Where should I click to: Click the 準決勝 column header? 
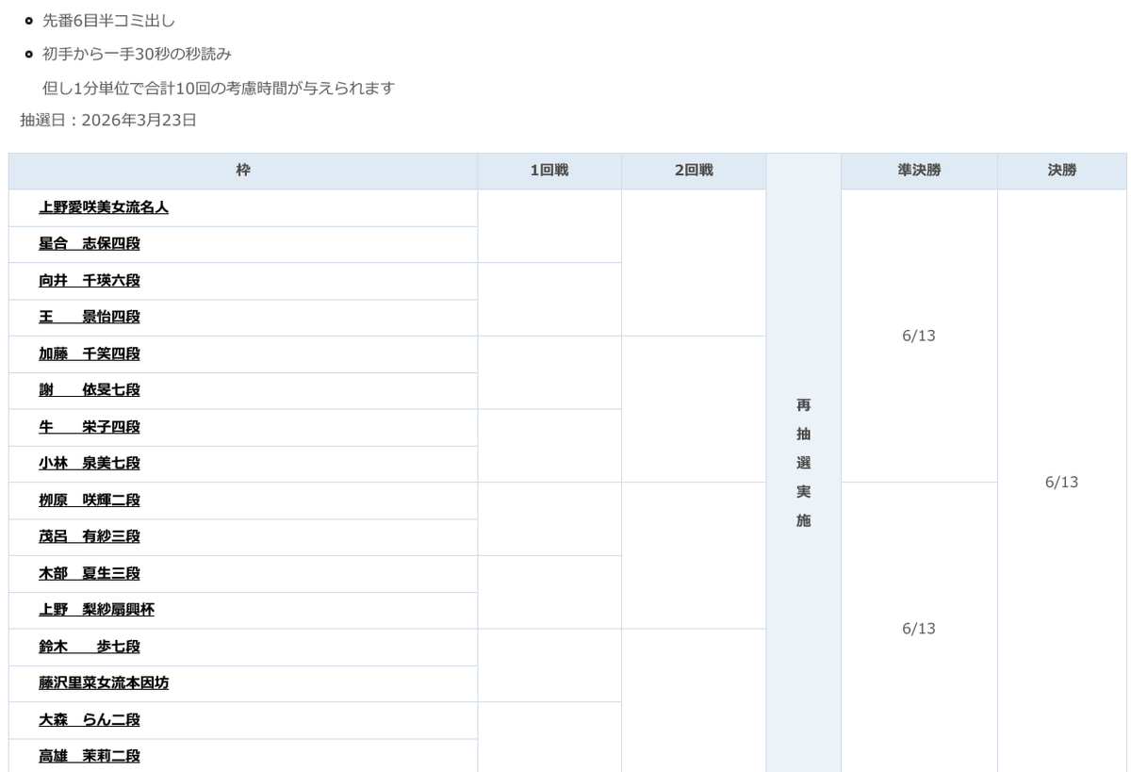pos(919,171)
